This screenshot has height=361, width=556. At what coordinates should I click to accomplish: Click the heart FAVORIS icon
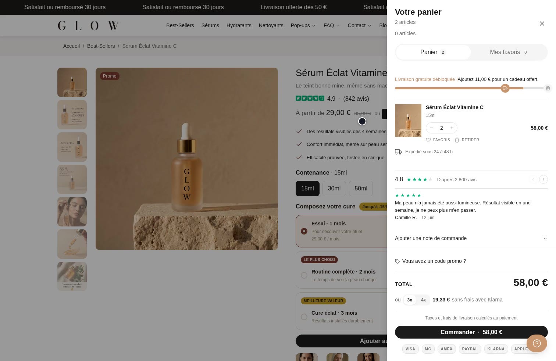click(428, 140)
